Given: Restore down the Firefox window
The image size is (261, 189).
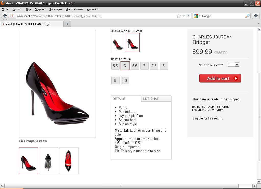Looking at the screenshot, I should click(252, 3).
